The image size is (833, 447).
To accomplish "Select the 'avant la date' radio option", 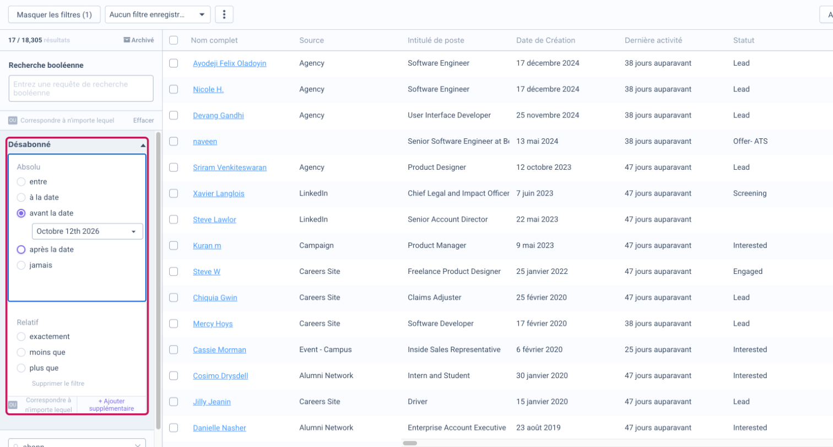I will (x=21, y=213).
